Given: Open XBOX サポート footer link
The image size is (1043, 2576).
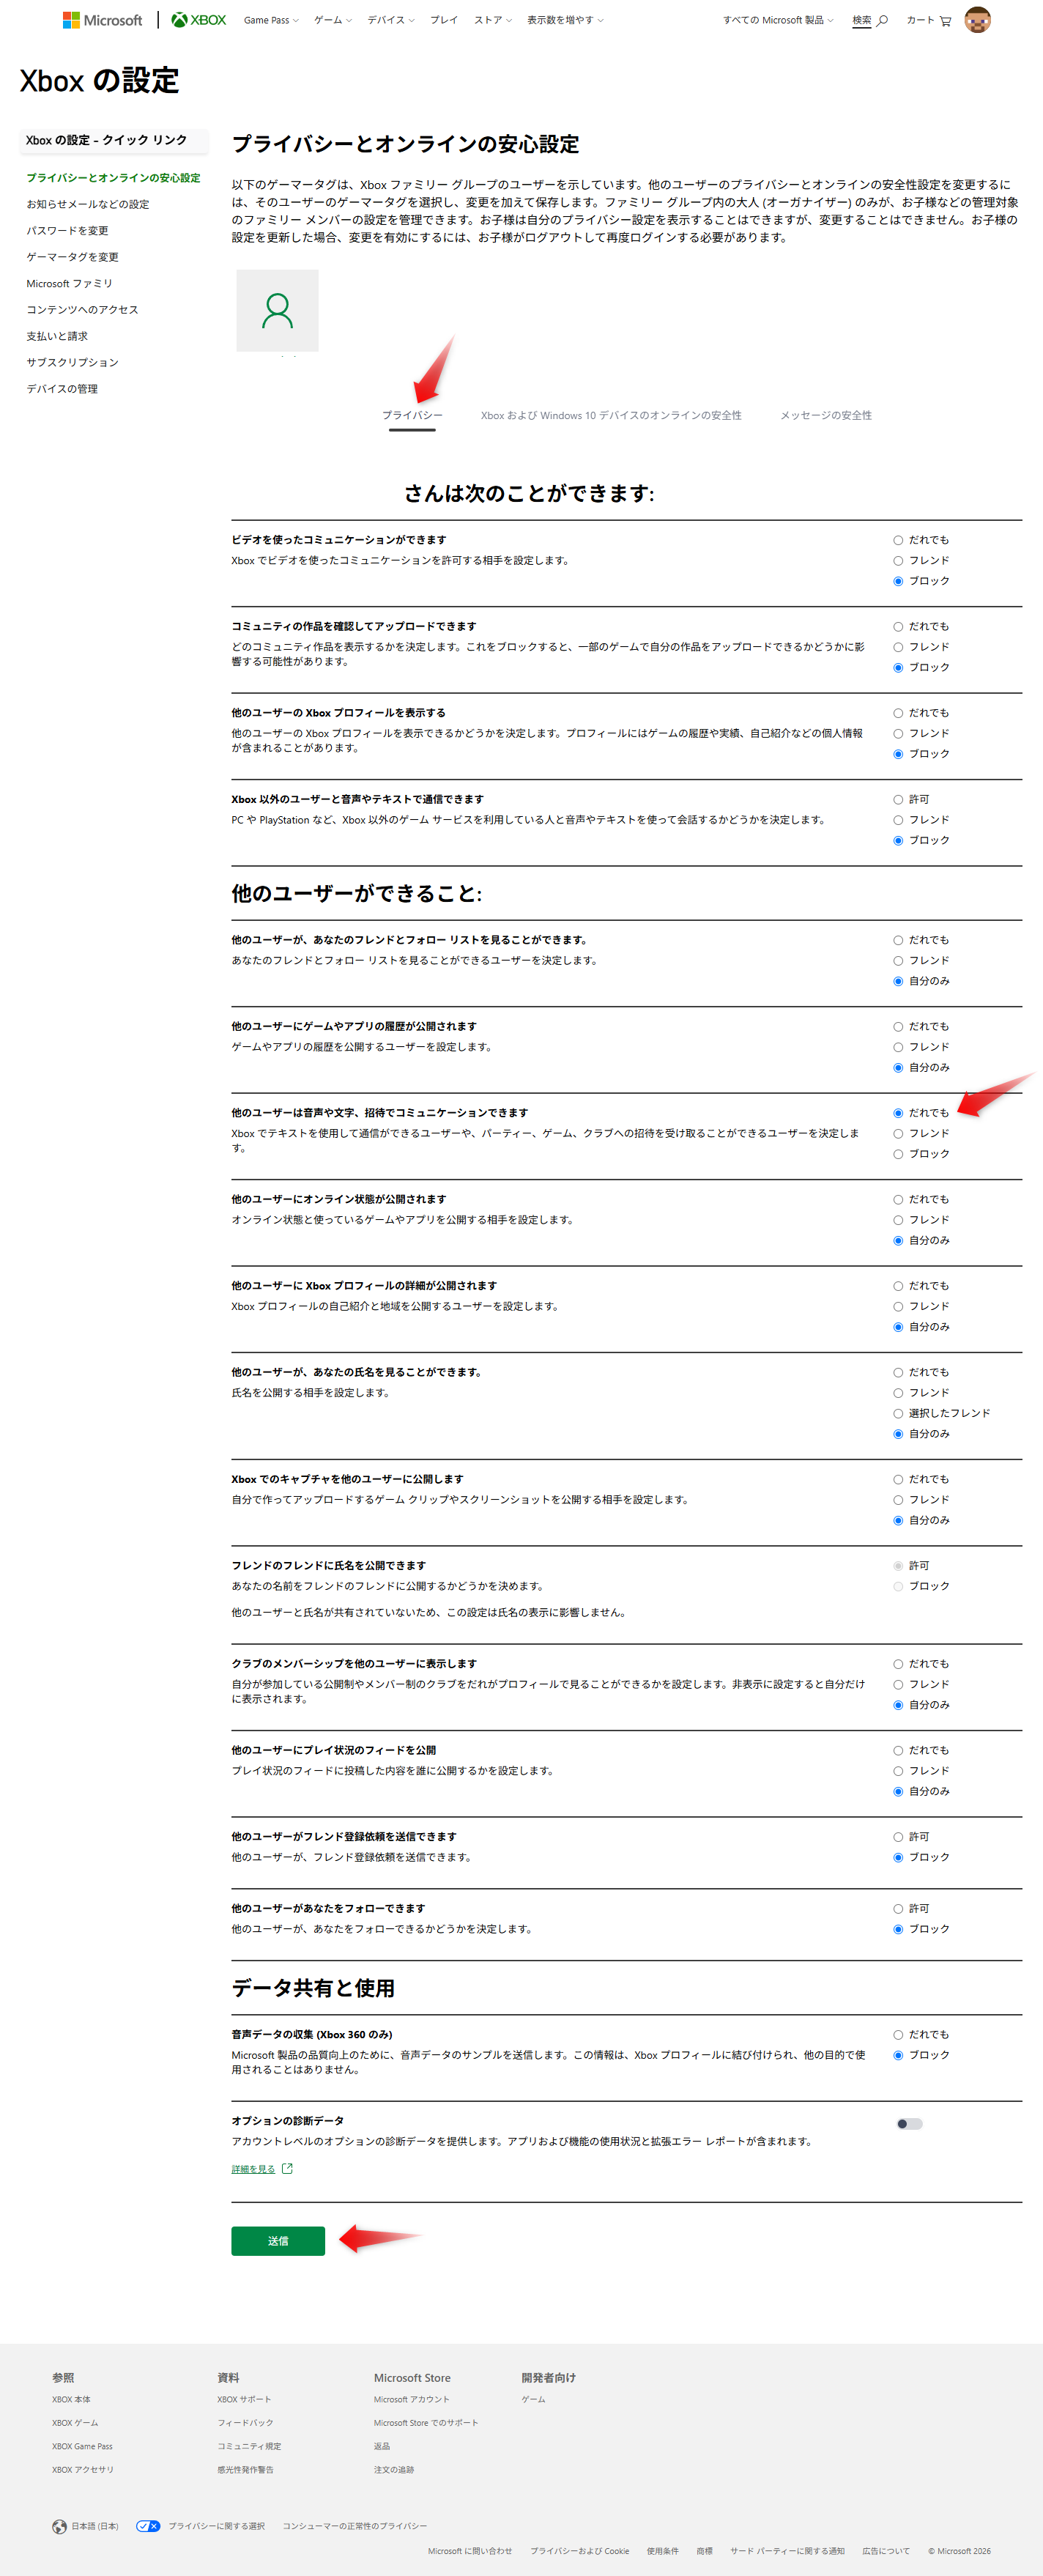Looking at the screenshot, I should coord(244,2400).
